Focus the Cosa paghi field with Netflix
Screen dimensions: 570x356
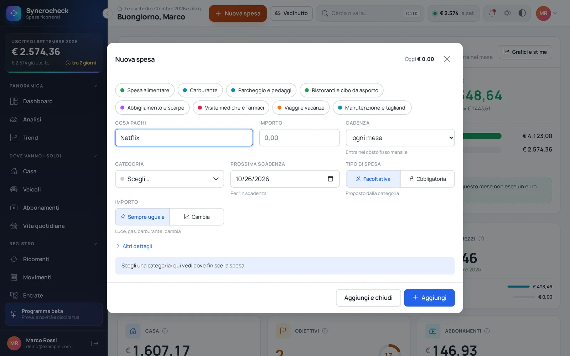[x=184, y=138]
